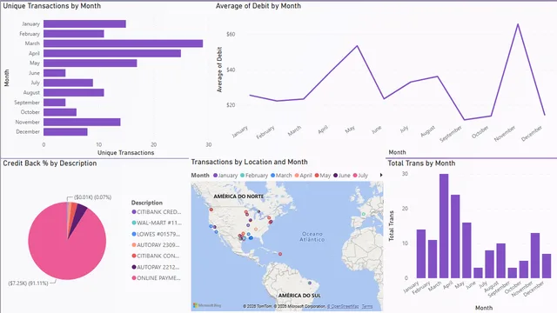Click the September low point on Debit line
557x313 pixels.
coord(464,120)
